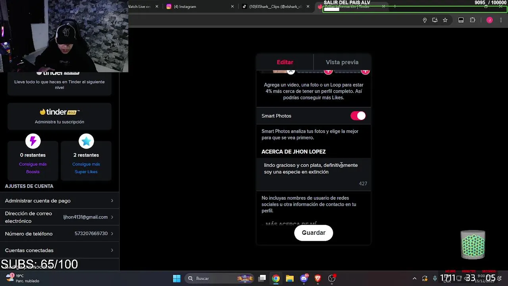This screenshot has height=286, width=508.
Task: Click the microphone icon in system tray
Action: (x=435, y=278)
